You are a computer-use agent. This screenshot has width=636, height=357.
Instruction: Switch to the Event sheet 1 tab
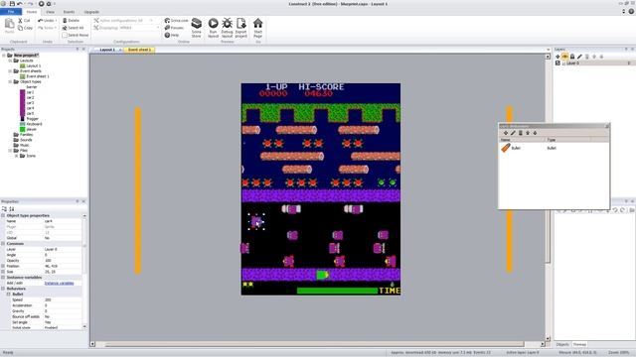[139, 50]
